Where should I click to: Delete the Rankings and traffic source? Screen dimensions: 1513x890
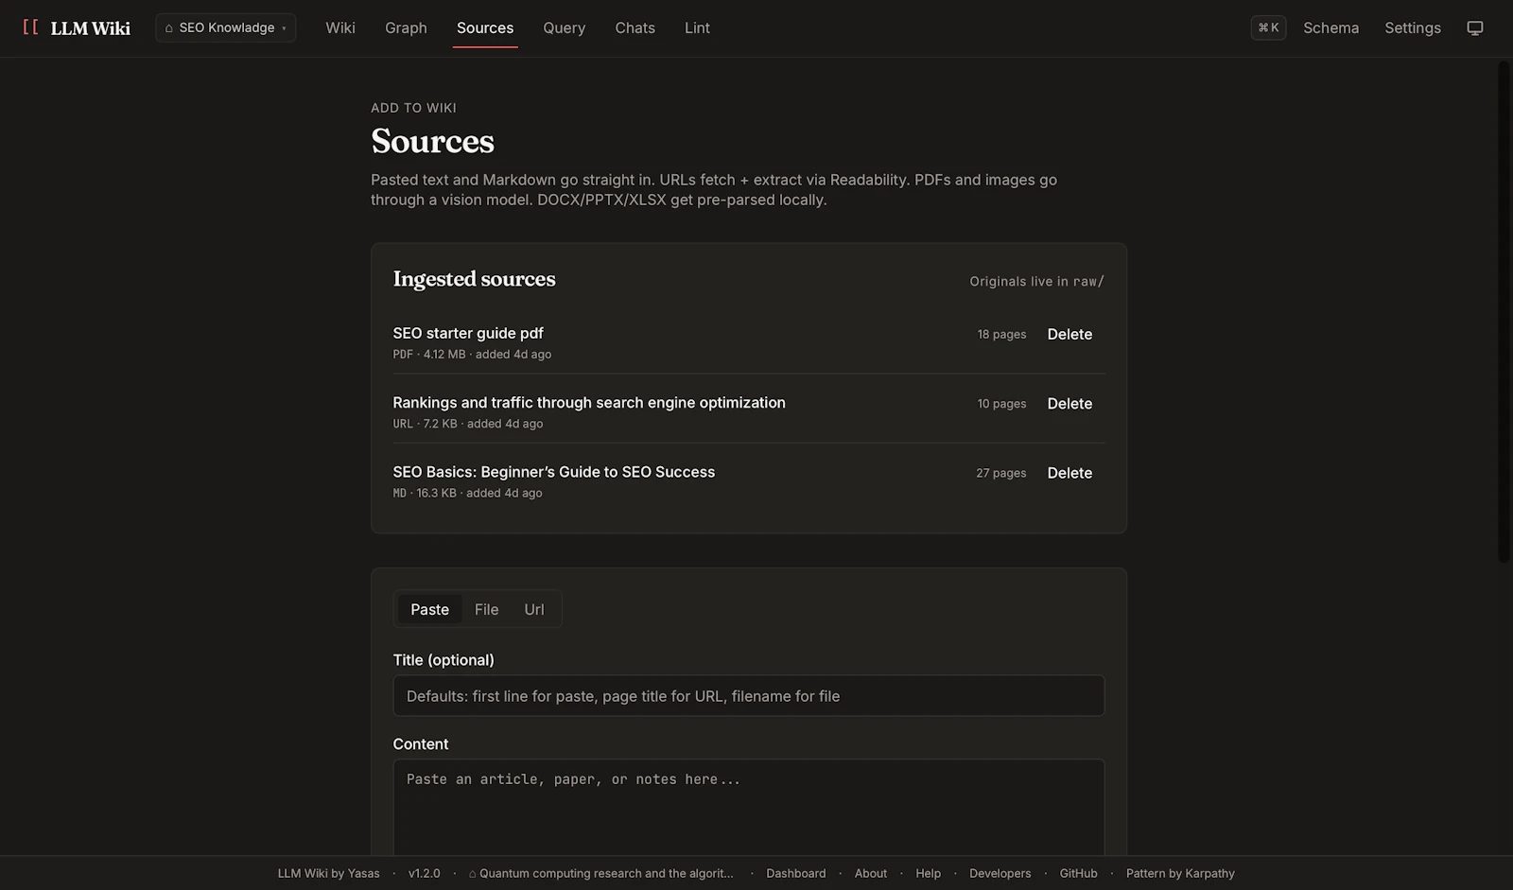(1070, 403)
